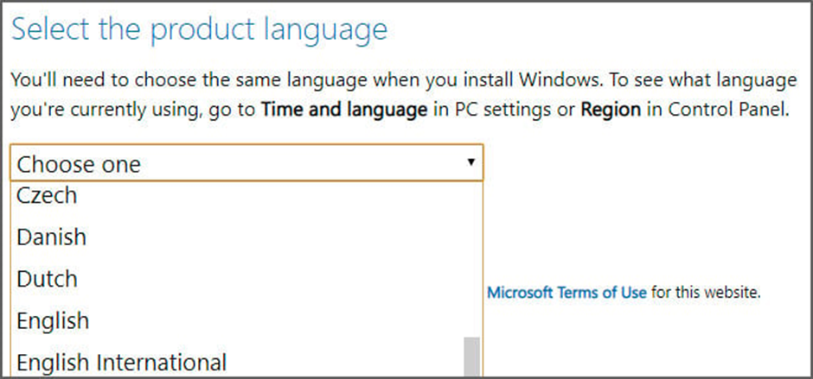The width and height of the screenshot is (813, 379).
Task: Select Czech from the language list
Action: point(48,196)
